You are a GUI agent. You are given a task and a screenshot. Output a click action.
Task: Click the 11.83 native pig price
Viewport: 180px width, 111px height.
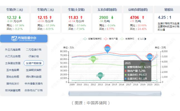73,18
